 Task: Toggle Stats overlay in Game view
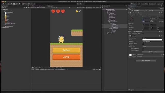(x=94, y=8)
